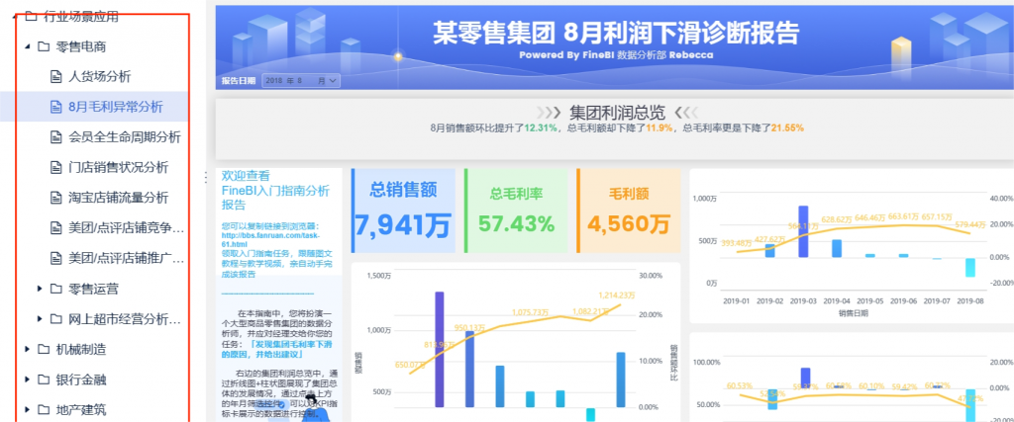
Task: Open the 门店销售状况分析 report
Action: pos(119,168)
